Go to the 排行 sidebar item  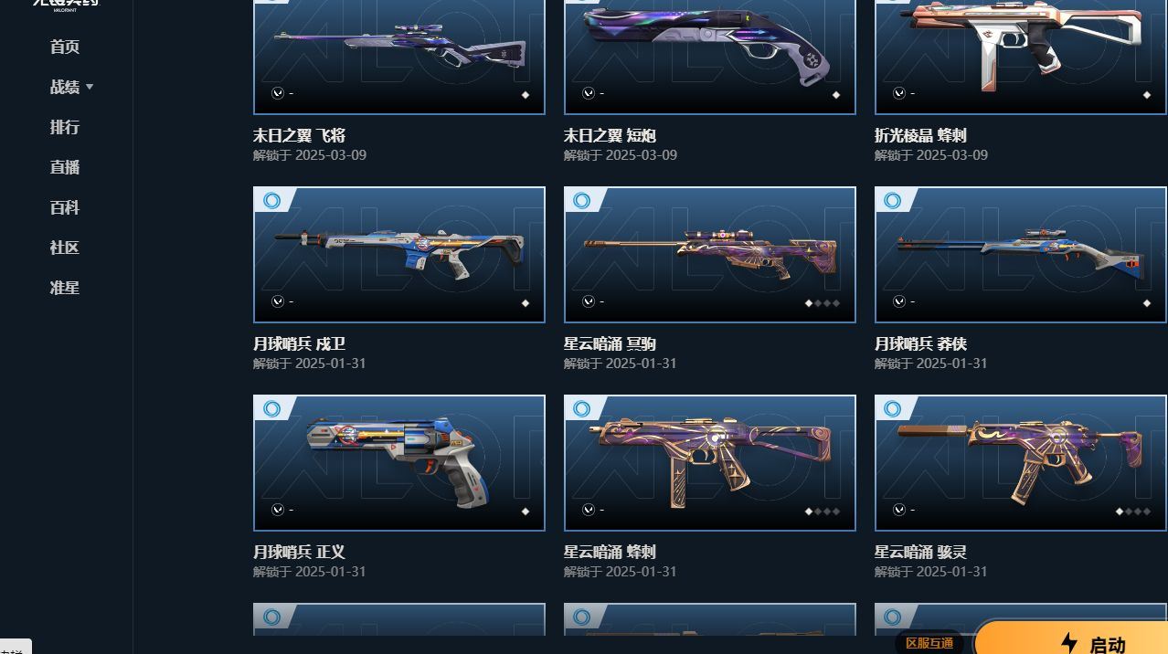point(65,128)
